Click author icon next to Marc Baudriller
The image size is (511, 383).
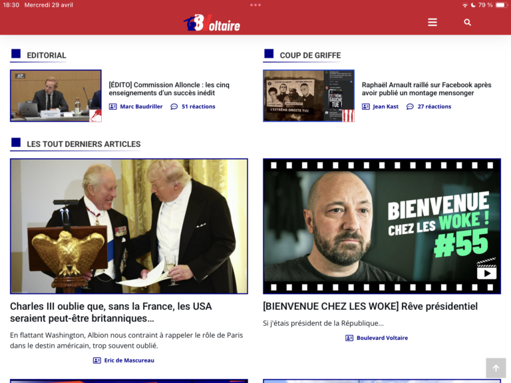[113, 106]
